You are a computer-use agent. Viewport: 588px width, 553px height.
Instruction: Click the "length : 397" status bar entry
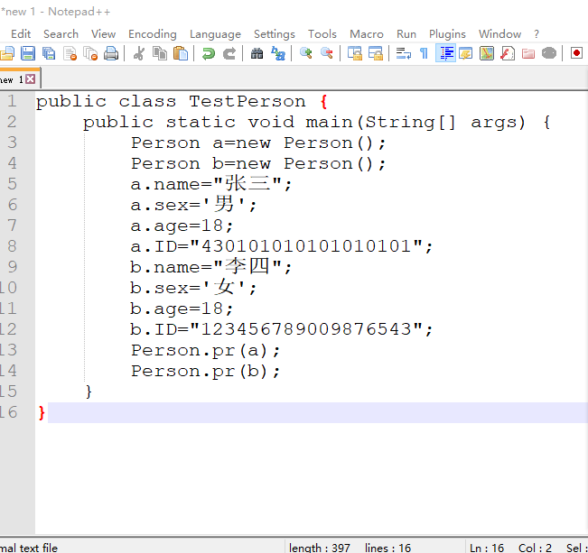point(320,548)
